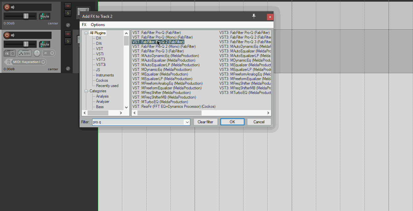Select VST: FabFilter Pro-Q 3 (FabFilter)
413x211 pixels.
(x=158, y=51)
